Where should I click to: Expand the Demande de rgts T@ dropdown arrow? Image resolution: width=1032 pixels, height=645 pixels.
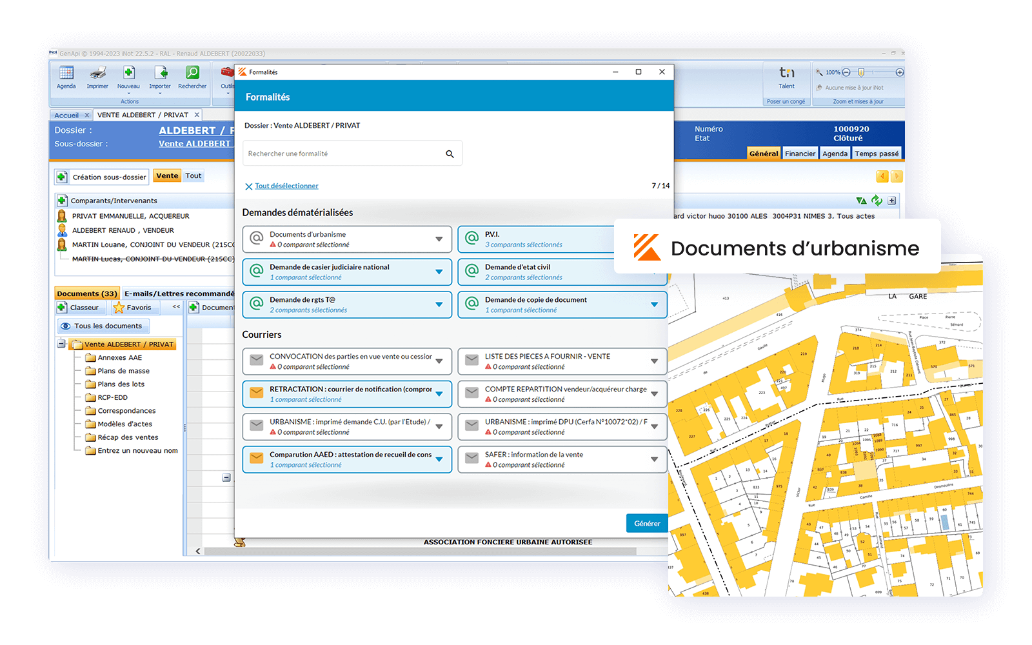coord(439,304)
